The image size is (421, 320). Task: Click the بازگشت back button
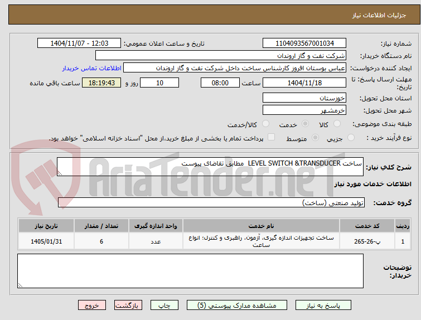tap(128, 306)
